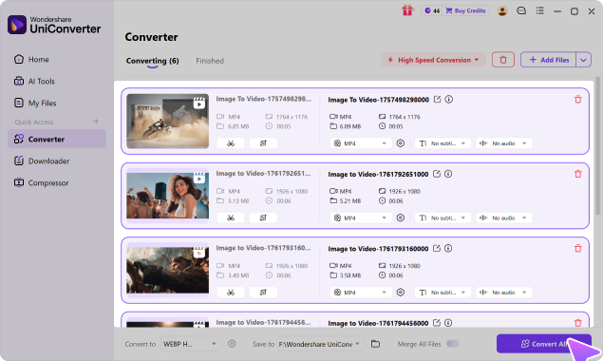Screen dimensions: 603x361
Task: Crop the Image To Video-1757498298 clip
Action: tap(263, 143)
